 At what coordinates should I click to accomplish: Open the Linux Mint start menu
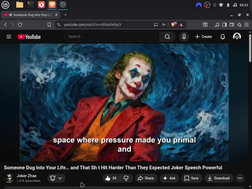(x=5, y=5)
